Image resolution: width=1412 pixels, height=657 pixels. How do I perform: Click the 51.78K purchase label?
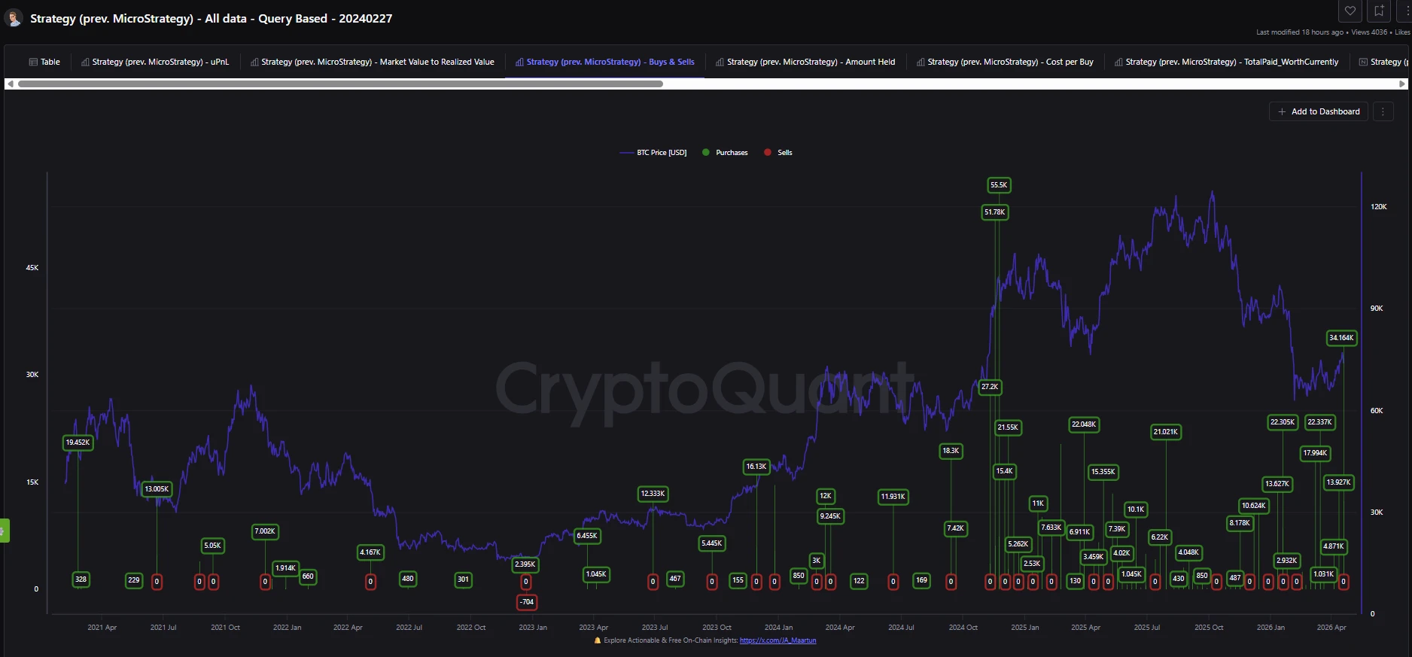pyautogui.click(x=995, y=212)
